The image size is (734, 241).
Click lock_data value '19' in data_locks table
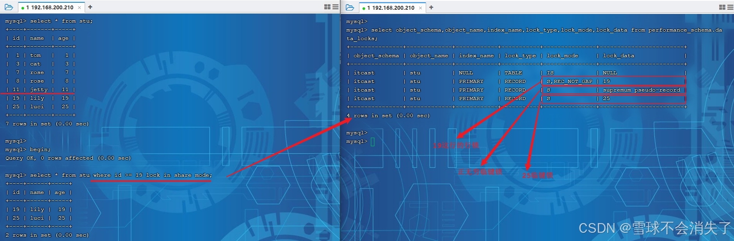(606, 81)
